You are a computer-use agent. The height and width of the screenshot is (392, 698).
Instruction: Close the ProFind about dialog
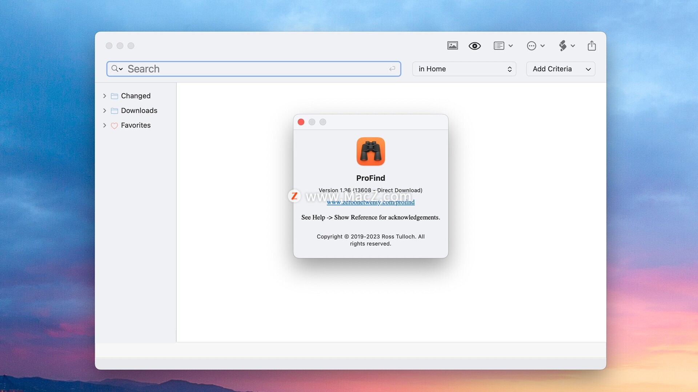click(301, 122)
